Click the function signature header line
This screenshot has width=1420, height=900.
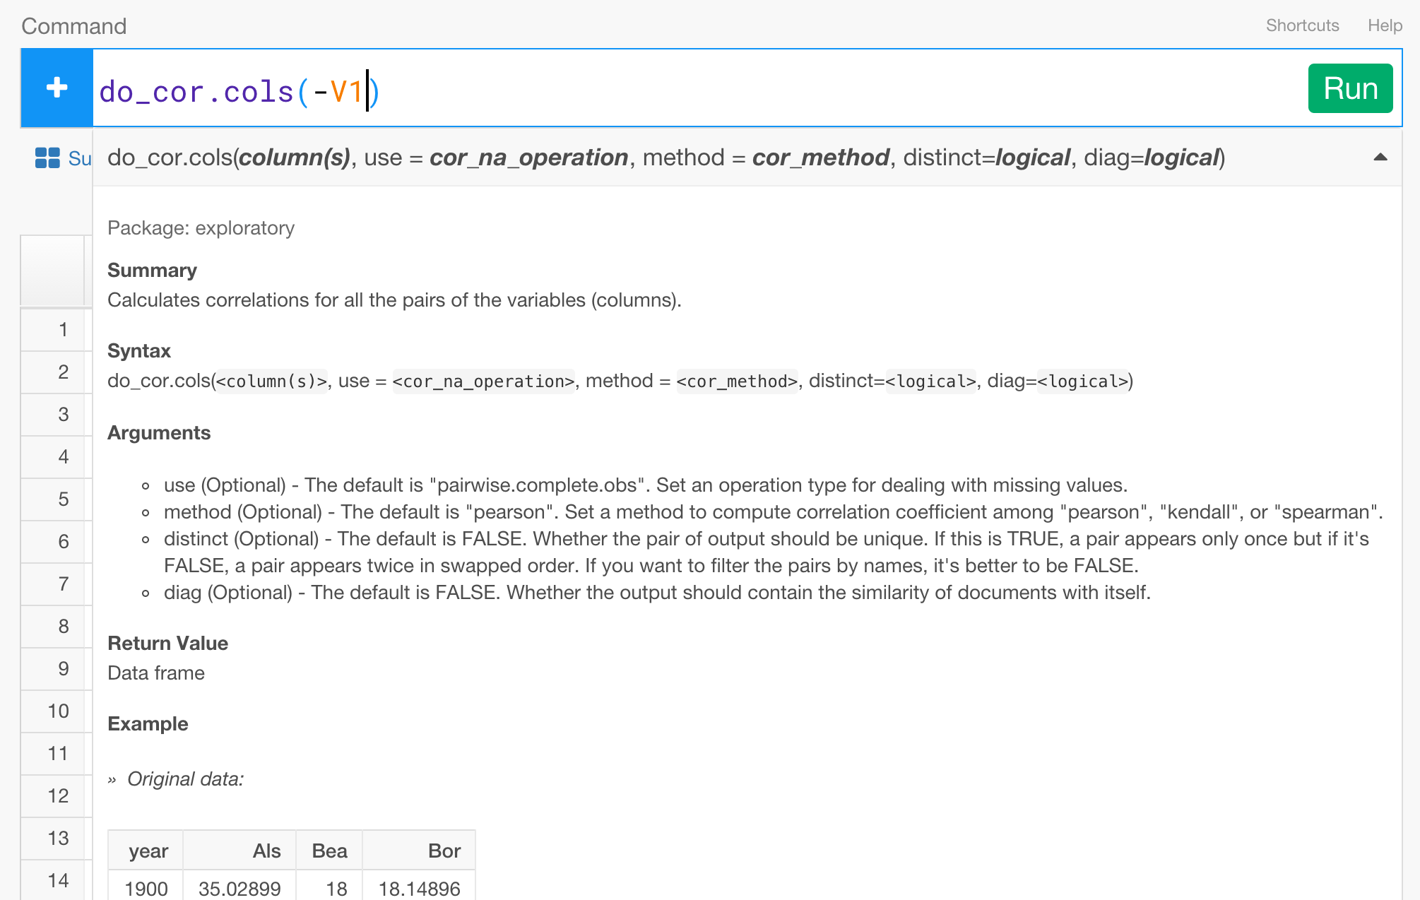[x=664, y=158]
